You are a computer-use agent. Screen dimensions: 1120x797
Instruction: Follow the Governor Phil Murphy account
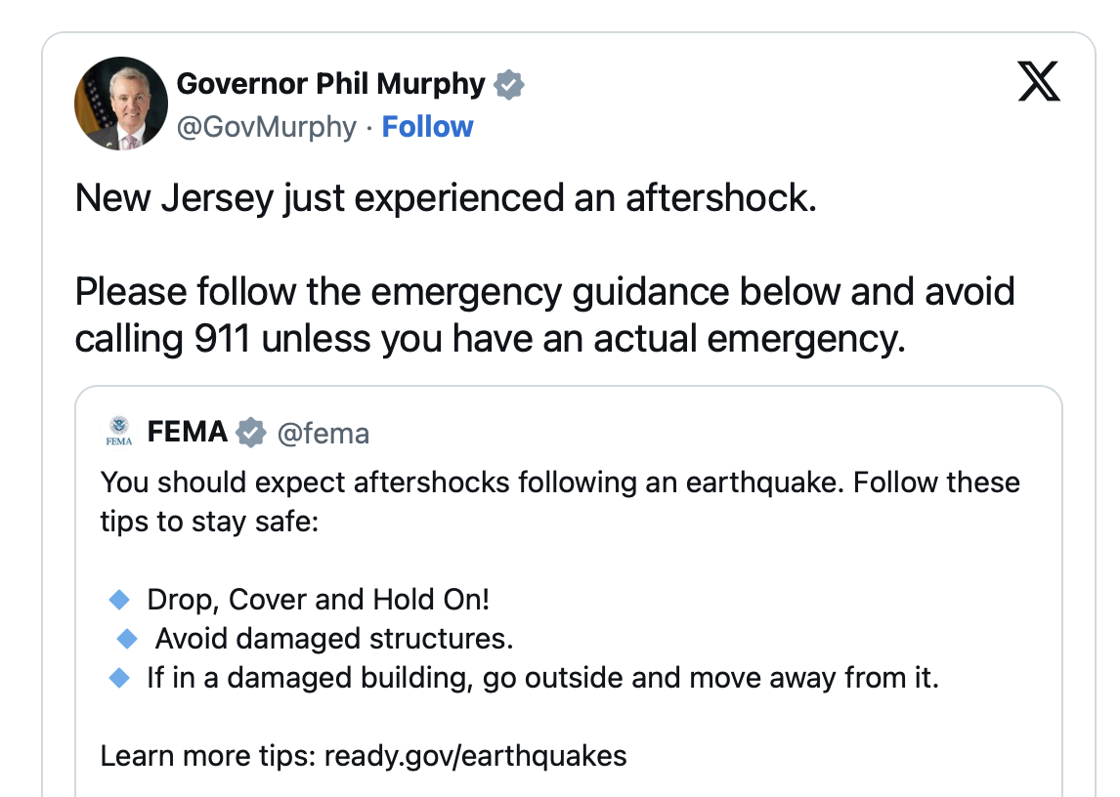click(427, 127)
